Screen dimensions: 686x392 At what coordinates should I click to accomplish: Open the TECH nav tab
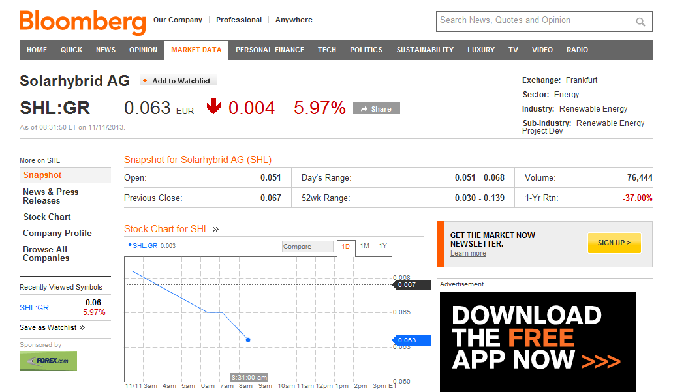point(327,50)
